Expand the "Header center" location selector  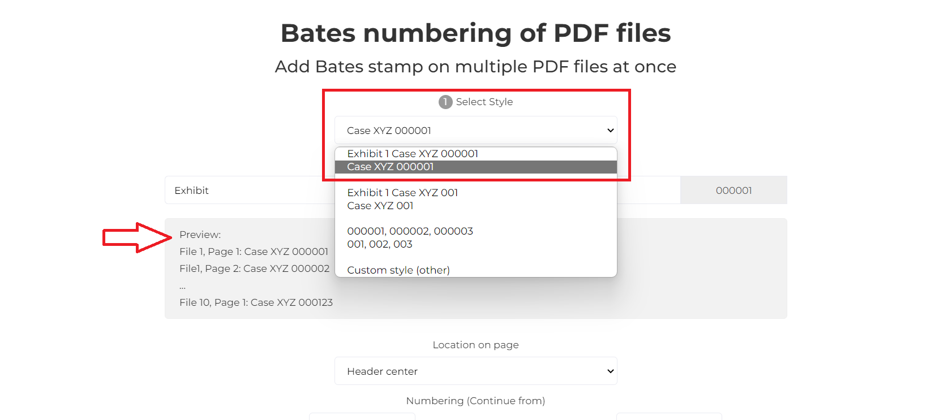tap(475, 371)
